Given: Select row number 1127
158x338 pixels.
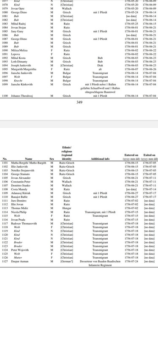Looking at the screenshot, I should tap(5, 262).
